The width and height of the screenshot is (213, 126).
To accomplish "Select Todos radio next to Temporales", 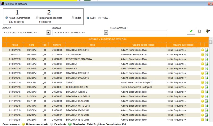I will (x=73, y=18).
